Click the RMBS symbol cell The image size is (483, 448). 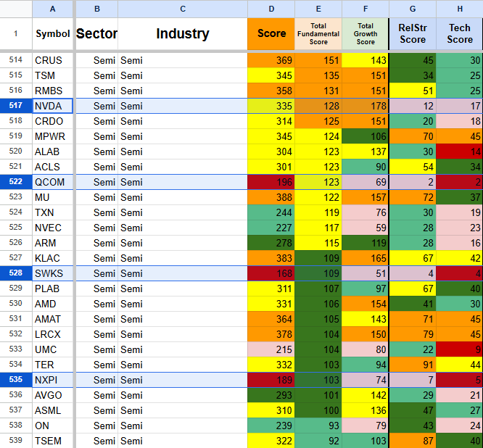coord(53,91)
